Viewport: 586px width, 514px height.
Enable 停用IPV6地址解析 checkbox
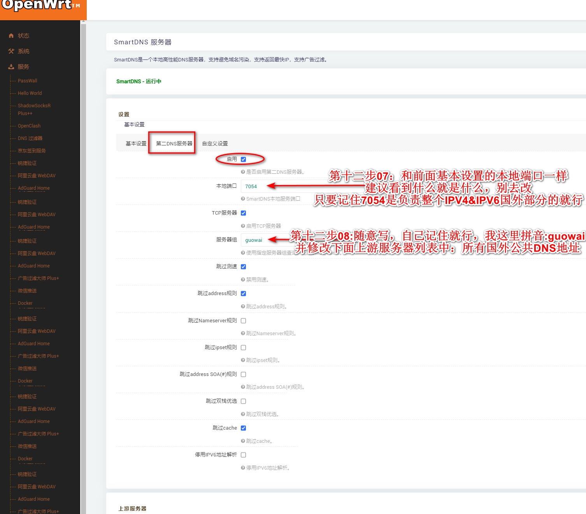pos(244,455)
